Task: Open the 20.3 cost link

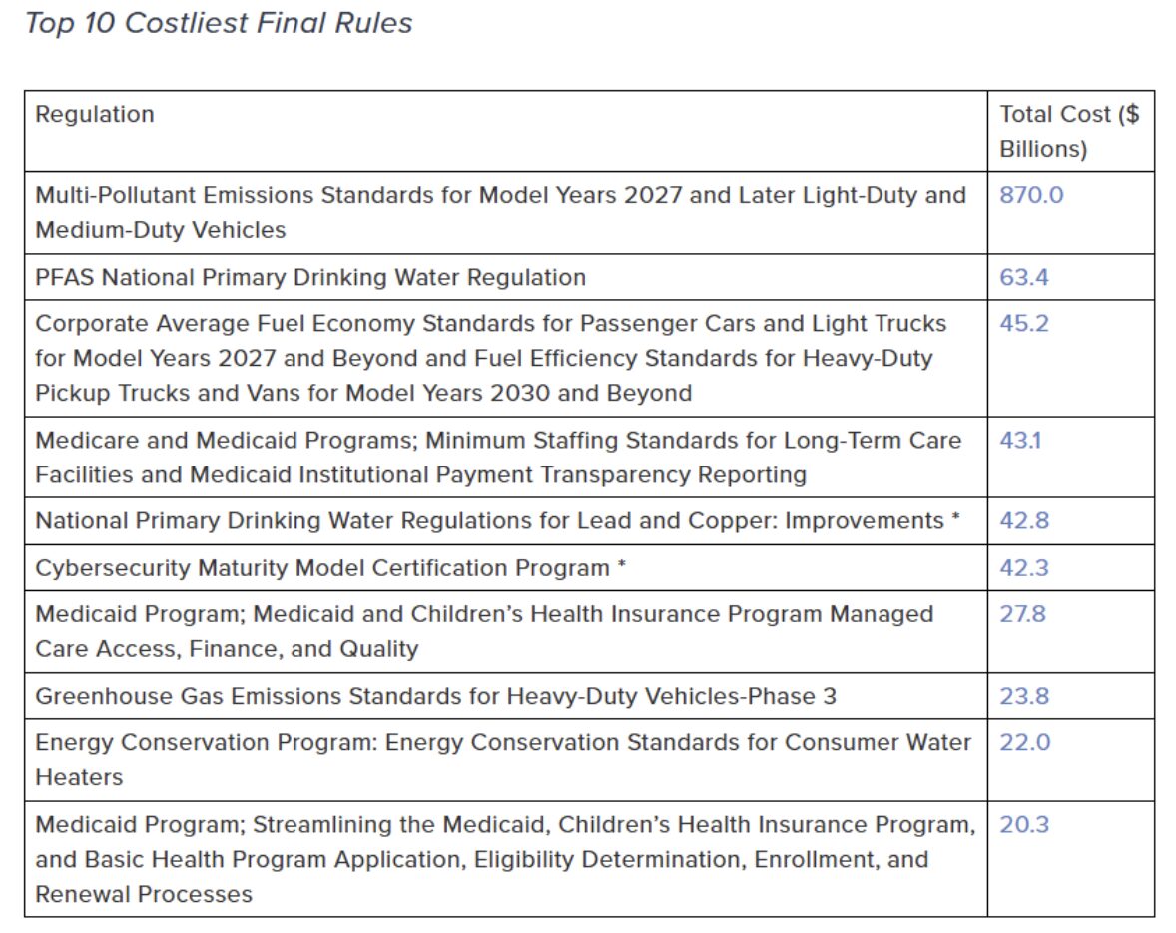Action: click(1023, 825)
